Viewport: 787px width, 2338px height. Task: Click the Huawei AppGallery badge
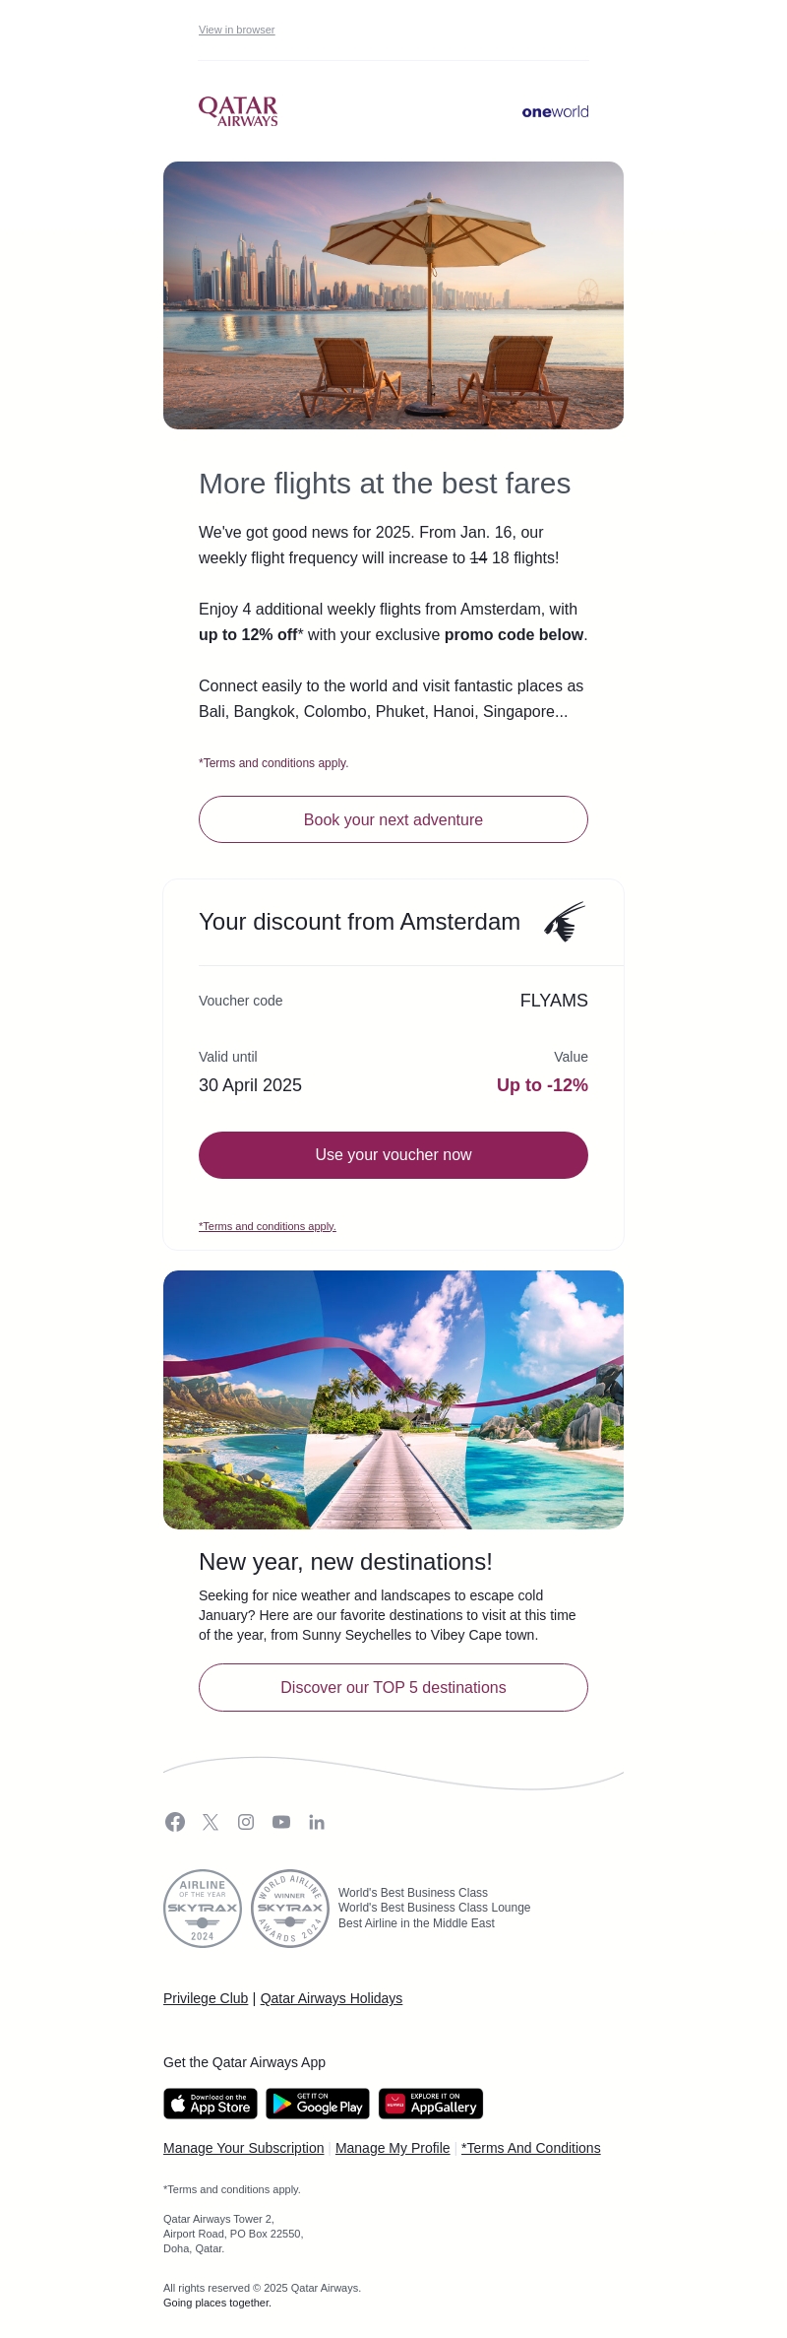[431, 2104]
